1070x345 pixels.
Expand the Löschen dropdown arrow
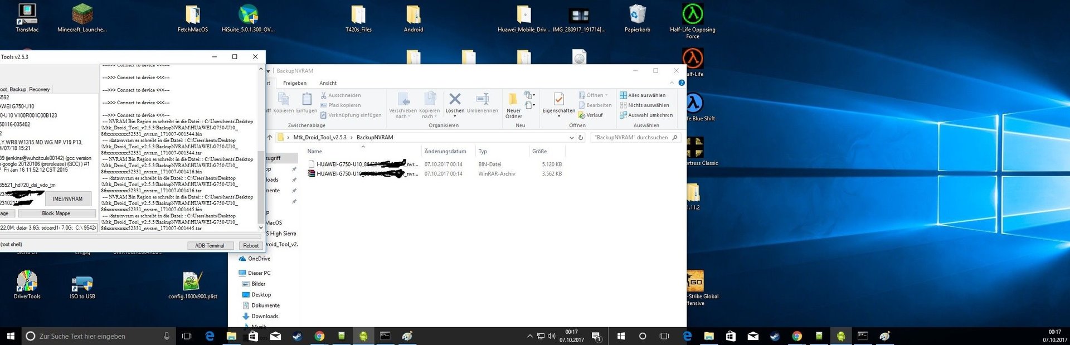tap(455, 116)
